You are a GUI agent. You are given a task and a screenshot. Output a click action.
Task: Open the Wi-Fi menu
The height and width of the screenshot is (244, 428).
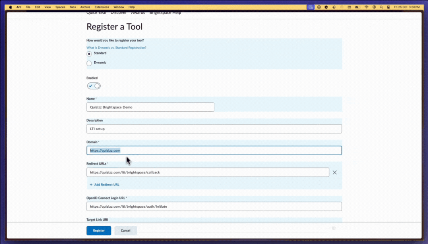(366, 7)
